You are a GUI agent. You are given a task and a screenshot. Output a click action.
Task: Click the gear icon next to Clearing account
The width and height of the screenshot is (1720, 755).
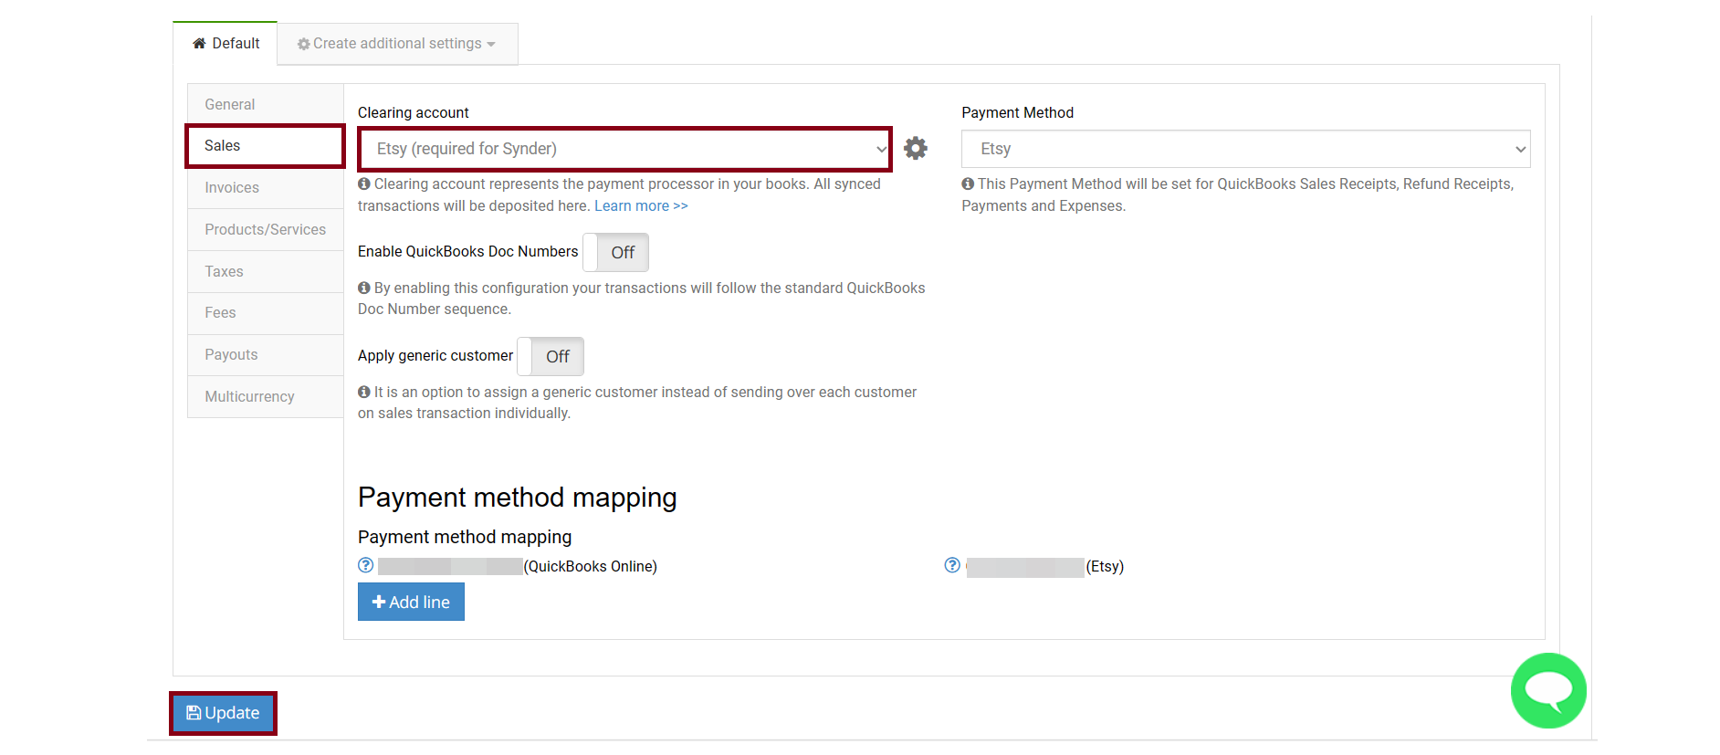[916, 149]
